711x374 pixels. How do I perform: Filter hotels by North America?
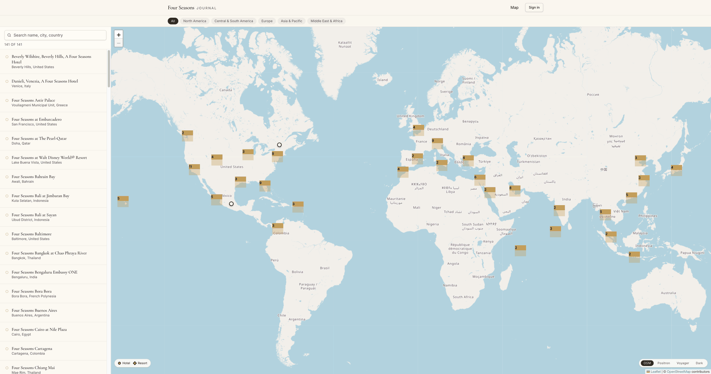click(x=195, y=21)
